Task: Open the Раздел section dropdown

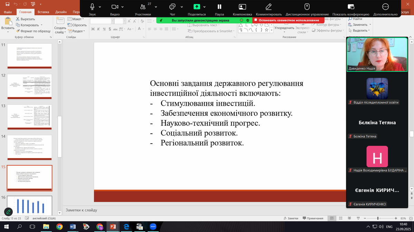Action: (77, 31)
